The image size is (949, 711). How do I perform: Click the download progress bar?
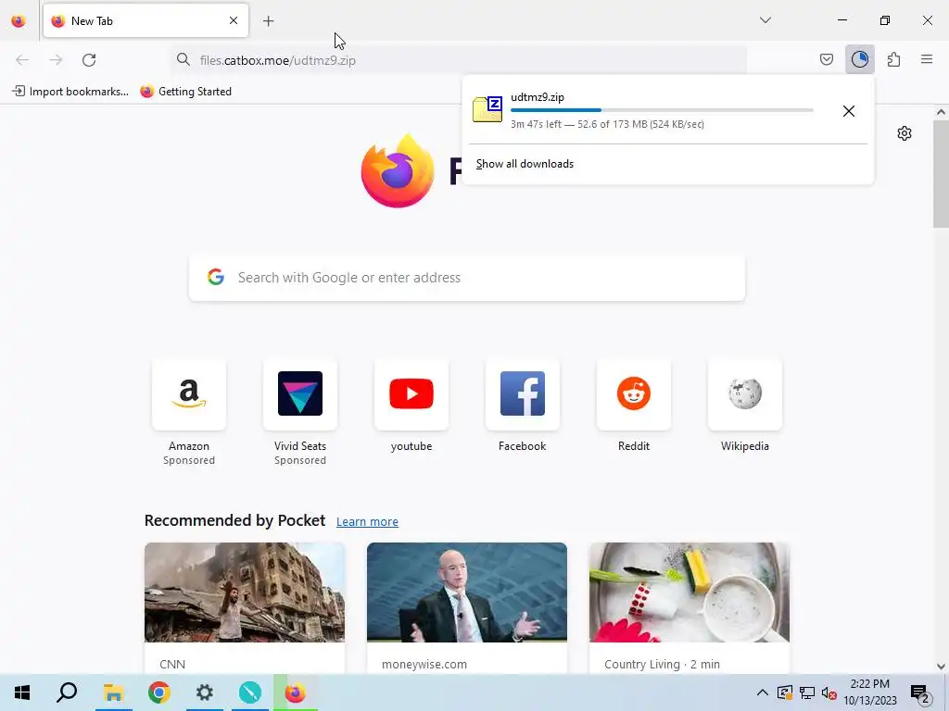pos(662,110)
